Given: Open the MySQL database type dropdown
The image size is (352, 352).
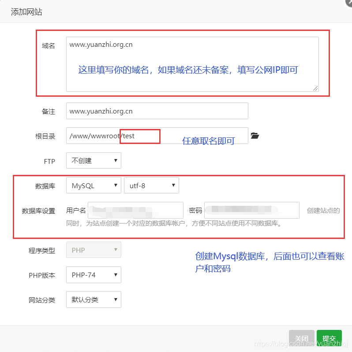Looking at the screenshot, I should click(x=94, y=185).
